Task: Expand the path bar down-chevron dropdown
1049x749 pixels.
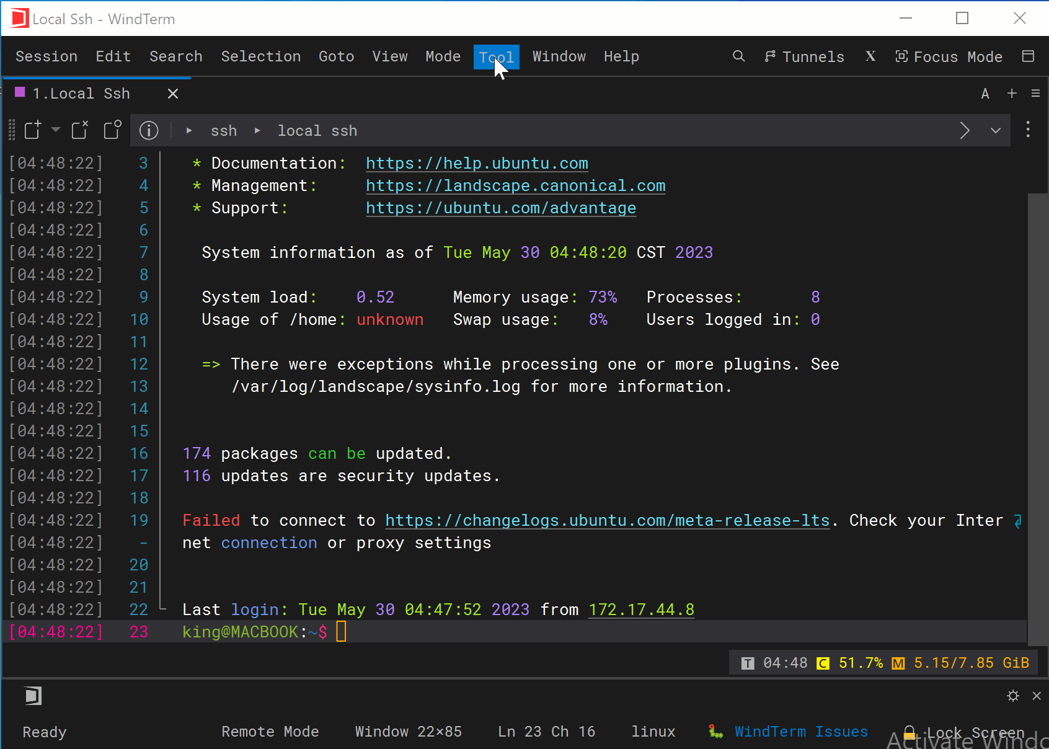Action: pos(996,131)
